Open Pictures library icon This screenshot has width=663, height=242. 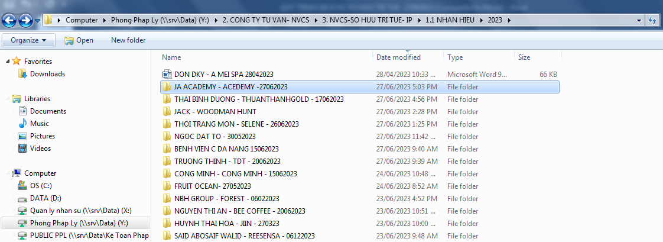pyautogui.click(x=22, y=136)
